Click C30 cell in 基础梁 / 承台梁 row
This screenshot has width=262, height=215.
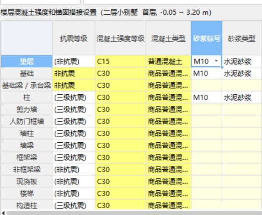(x=120, y=86)
